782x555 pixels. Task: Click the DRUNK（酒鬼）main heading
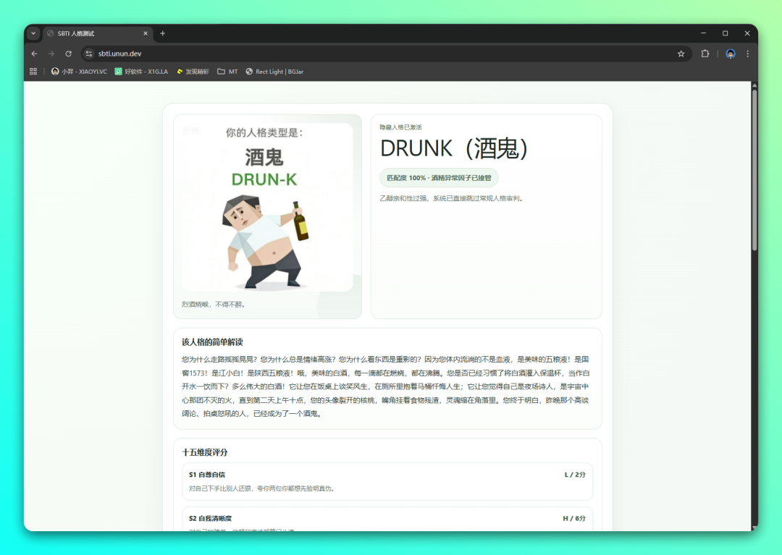coord(454,148)
